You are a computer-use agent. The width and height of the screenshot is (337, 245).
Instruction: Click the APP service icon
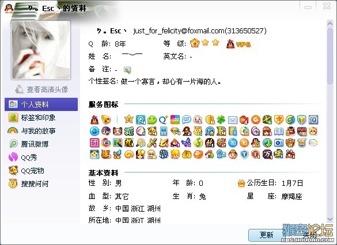pyautogui.click(x=175, y=120)
